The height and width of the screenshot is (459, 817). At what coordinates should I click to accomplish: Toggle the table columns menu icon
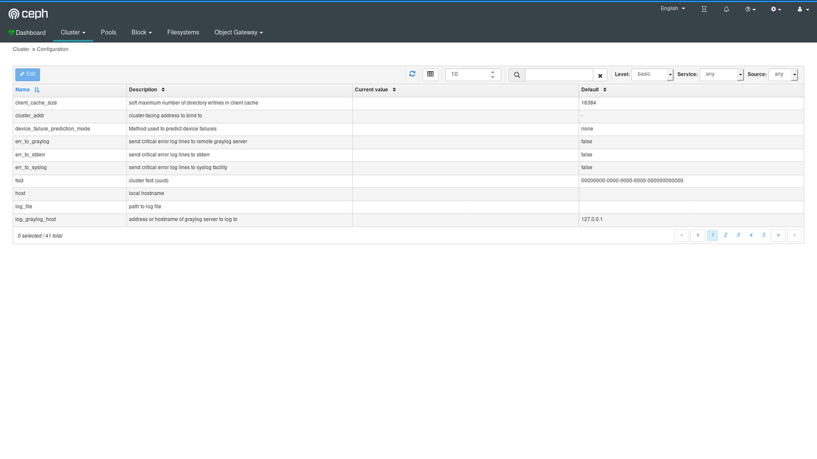coord(430,75)
